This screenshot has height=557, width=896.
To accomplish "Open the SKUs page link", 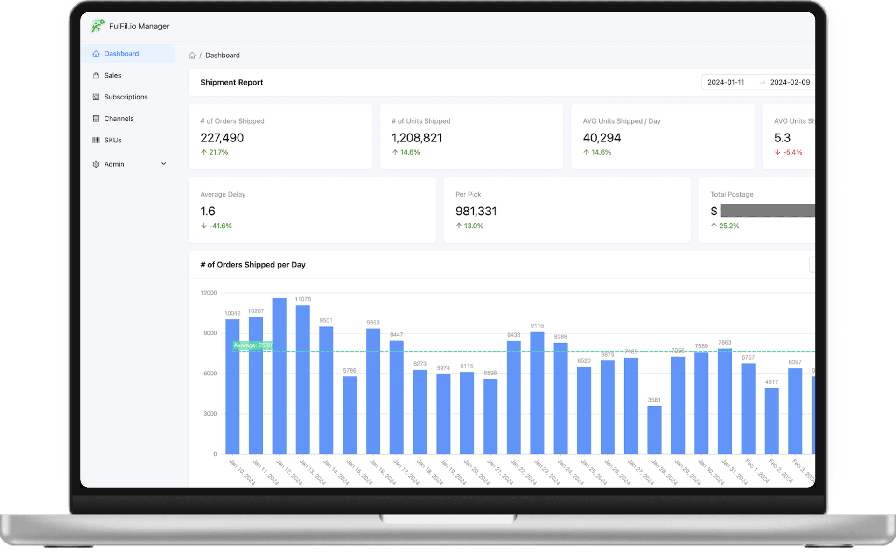I will (x=112, y=140).
